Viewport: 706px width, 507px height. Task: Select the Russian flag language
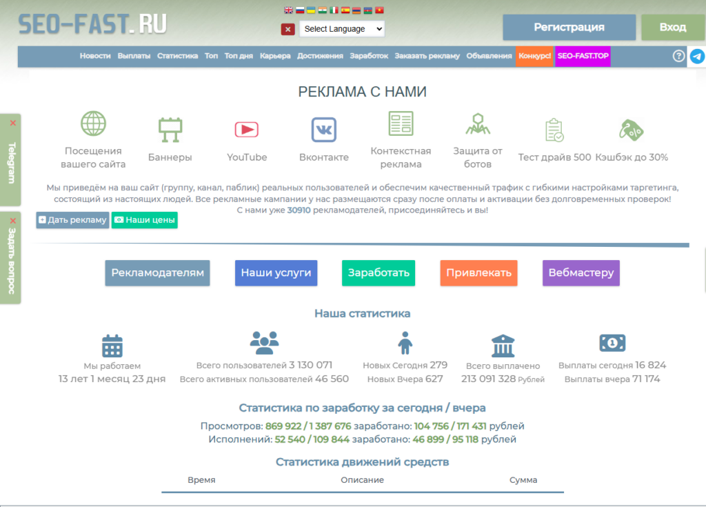pos(300,10)
